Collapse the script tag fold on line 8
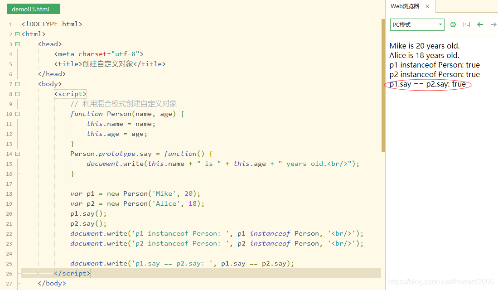Image resolution: width=498 pixels, height=290 pixels. [x=18, y=94]
